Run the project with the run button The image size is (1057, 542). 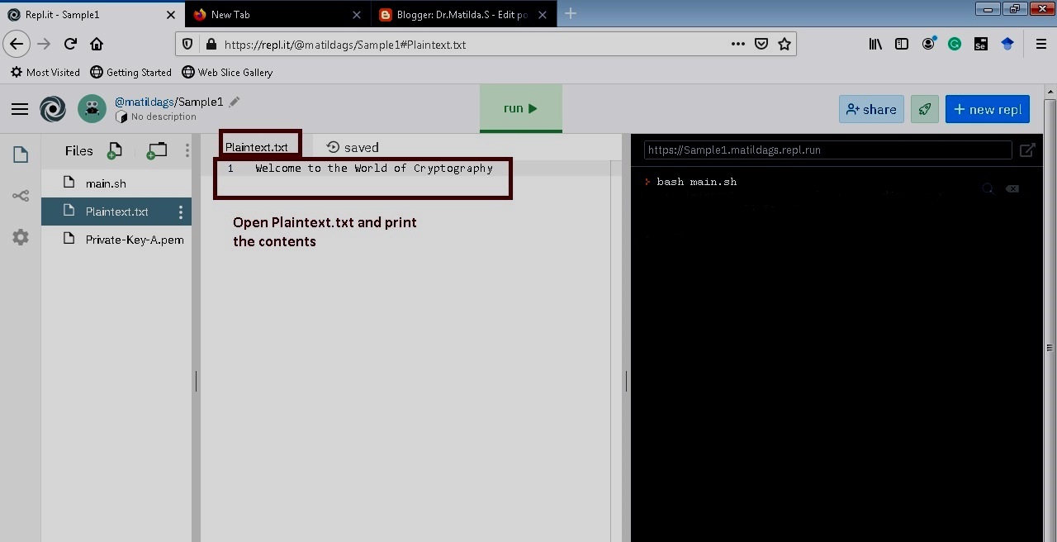tap(519, 107)
